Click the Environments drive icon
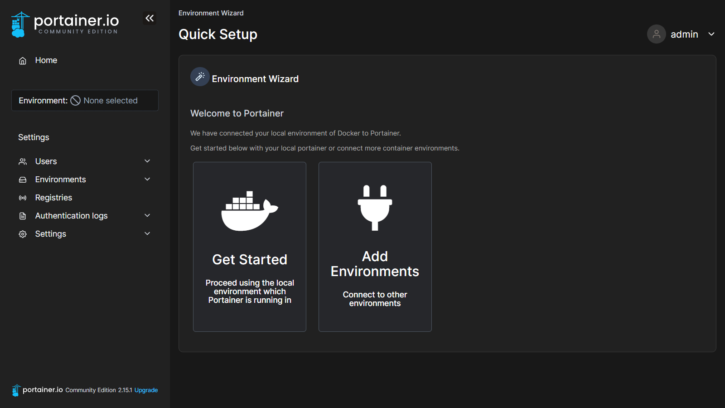Viewport: 725px width, 408px height. click(x=23, y=180)
